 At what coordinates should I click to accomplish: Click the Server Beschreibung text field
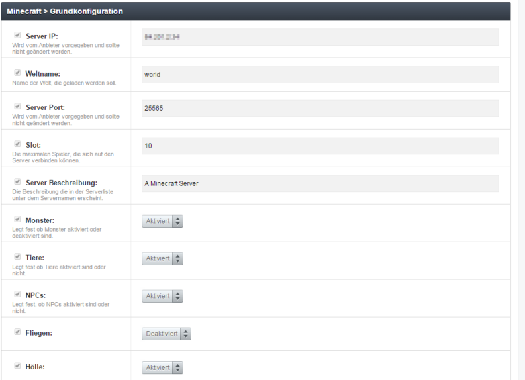[x=320, y=183]
